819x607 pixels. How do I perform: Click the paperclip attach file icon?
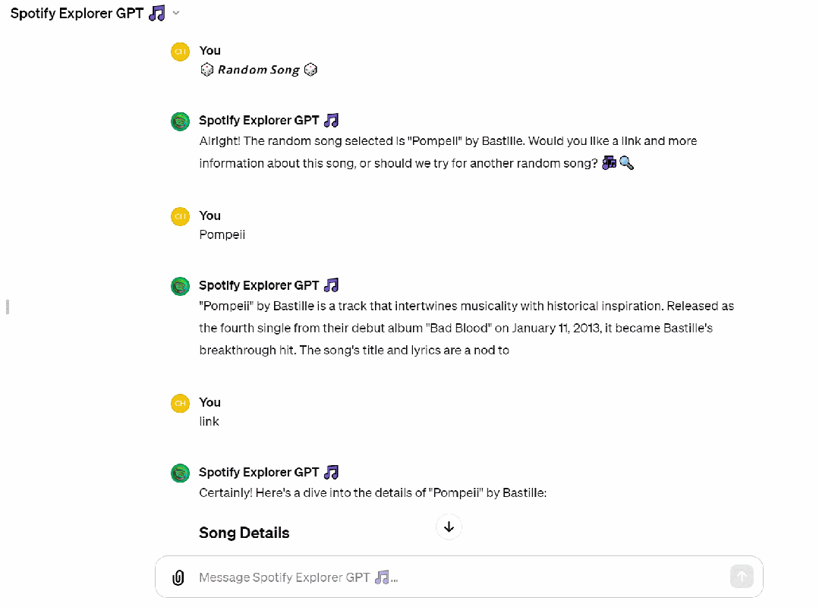178,577
